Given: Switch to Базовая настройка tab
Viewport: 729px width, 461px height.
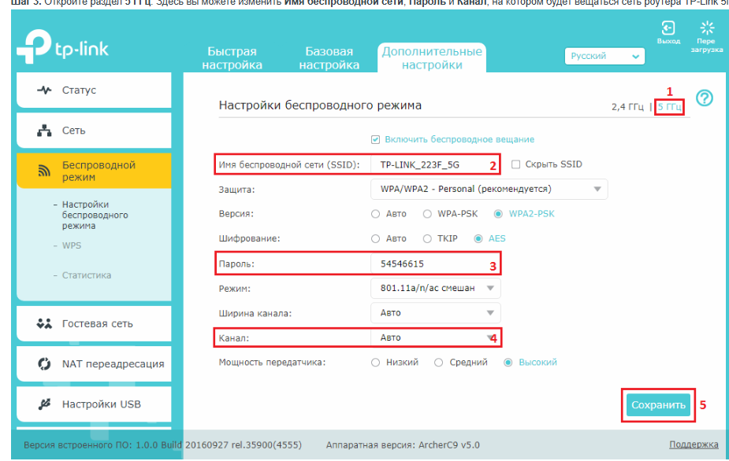Looking at the screenshot, I should point(329,58).
